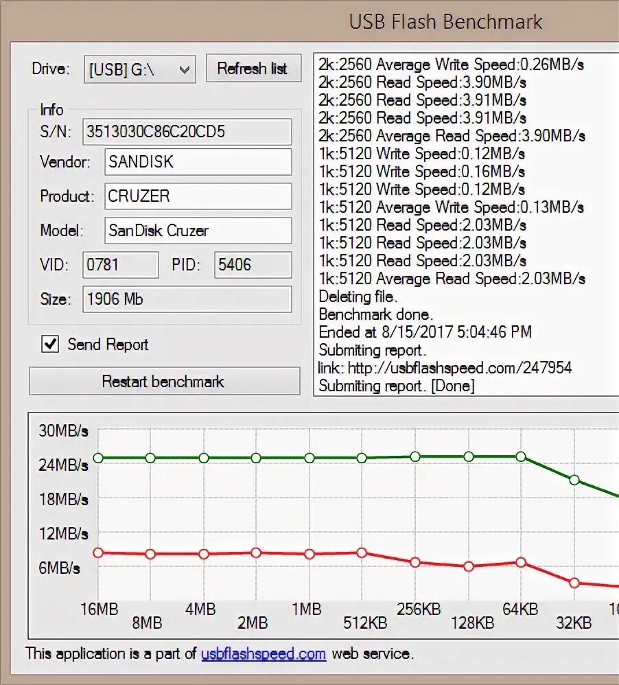Select '2k:2560 Average Read Speed:3.90MB/s' line
The image size is (619, 685).
[x=452, y=136]
